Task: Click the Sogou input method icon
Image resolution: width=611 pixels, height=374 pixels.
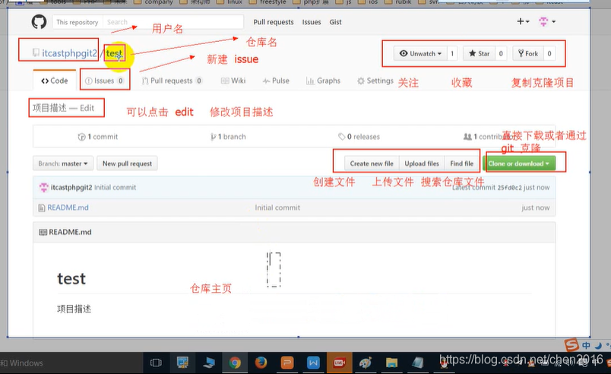Action: 571,344
